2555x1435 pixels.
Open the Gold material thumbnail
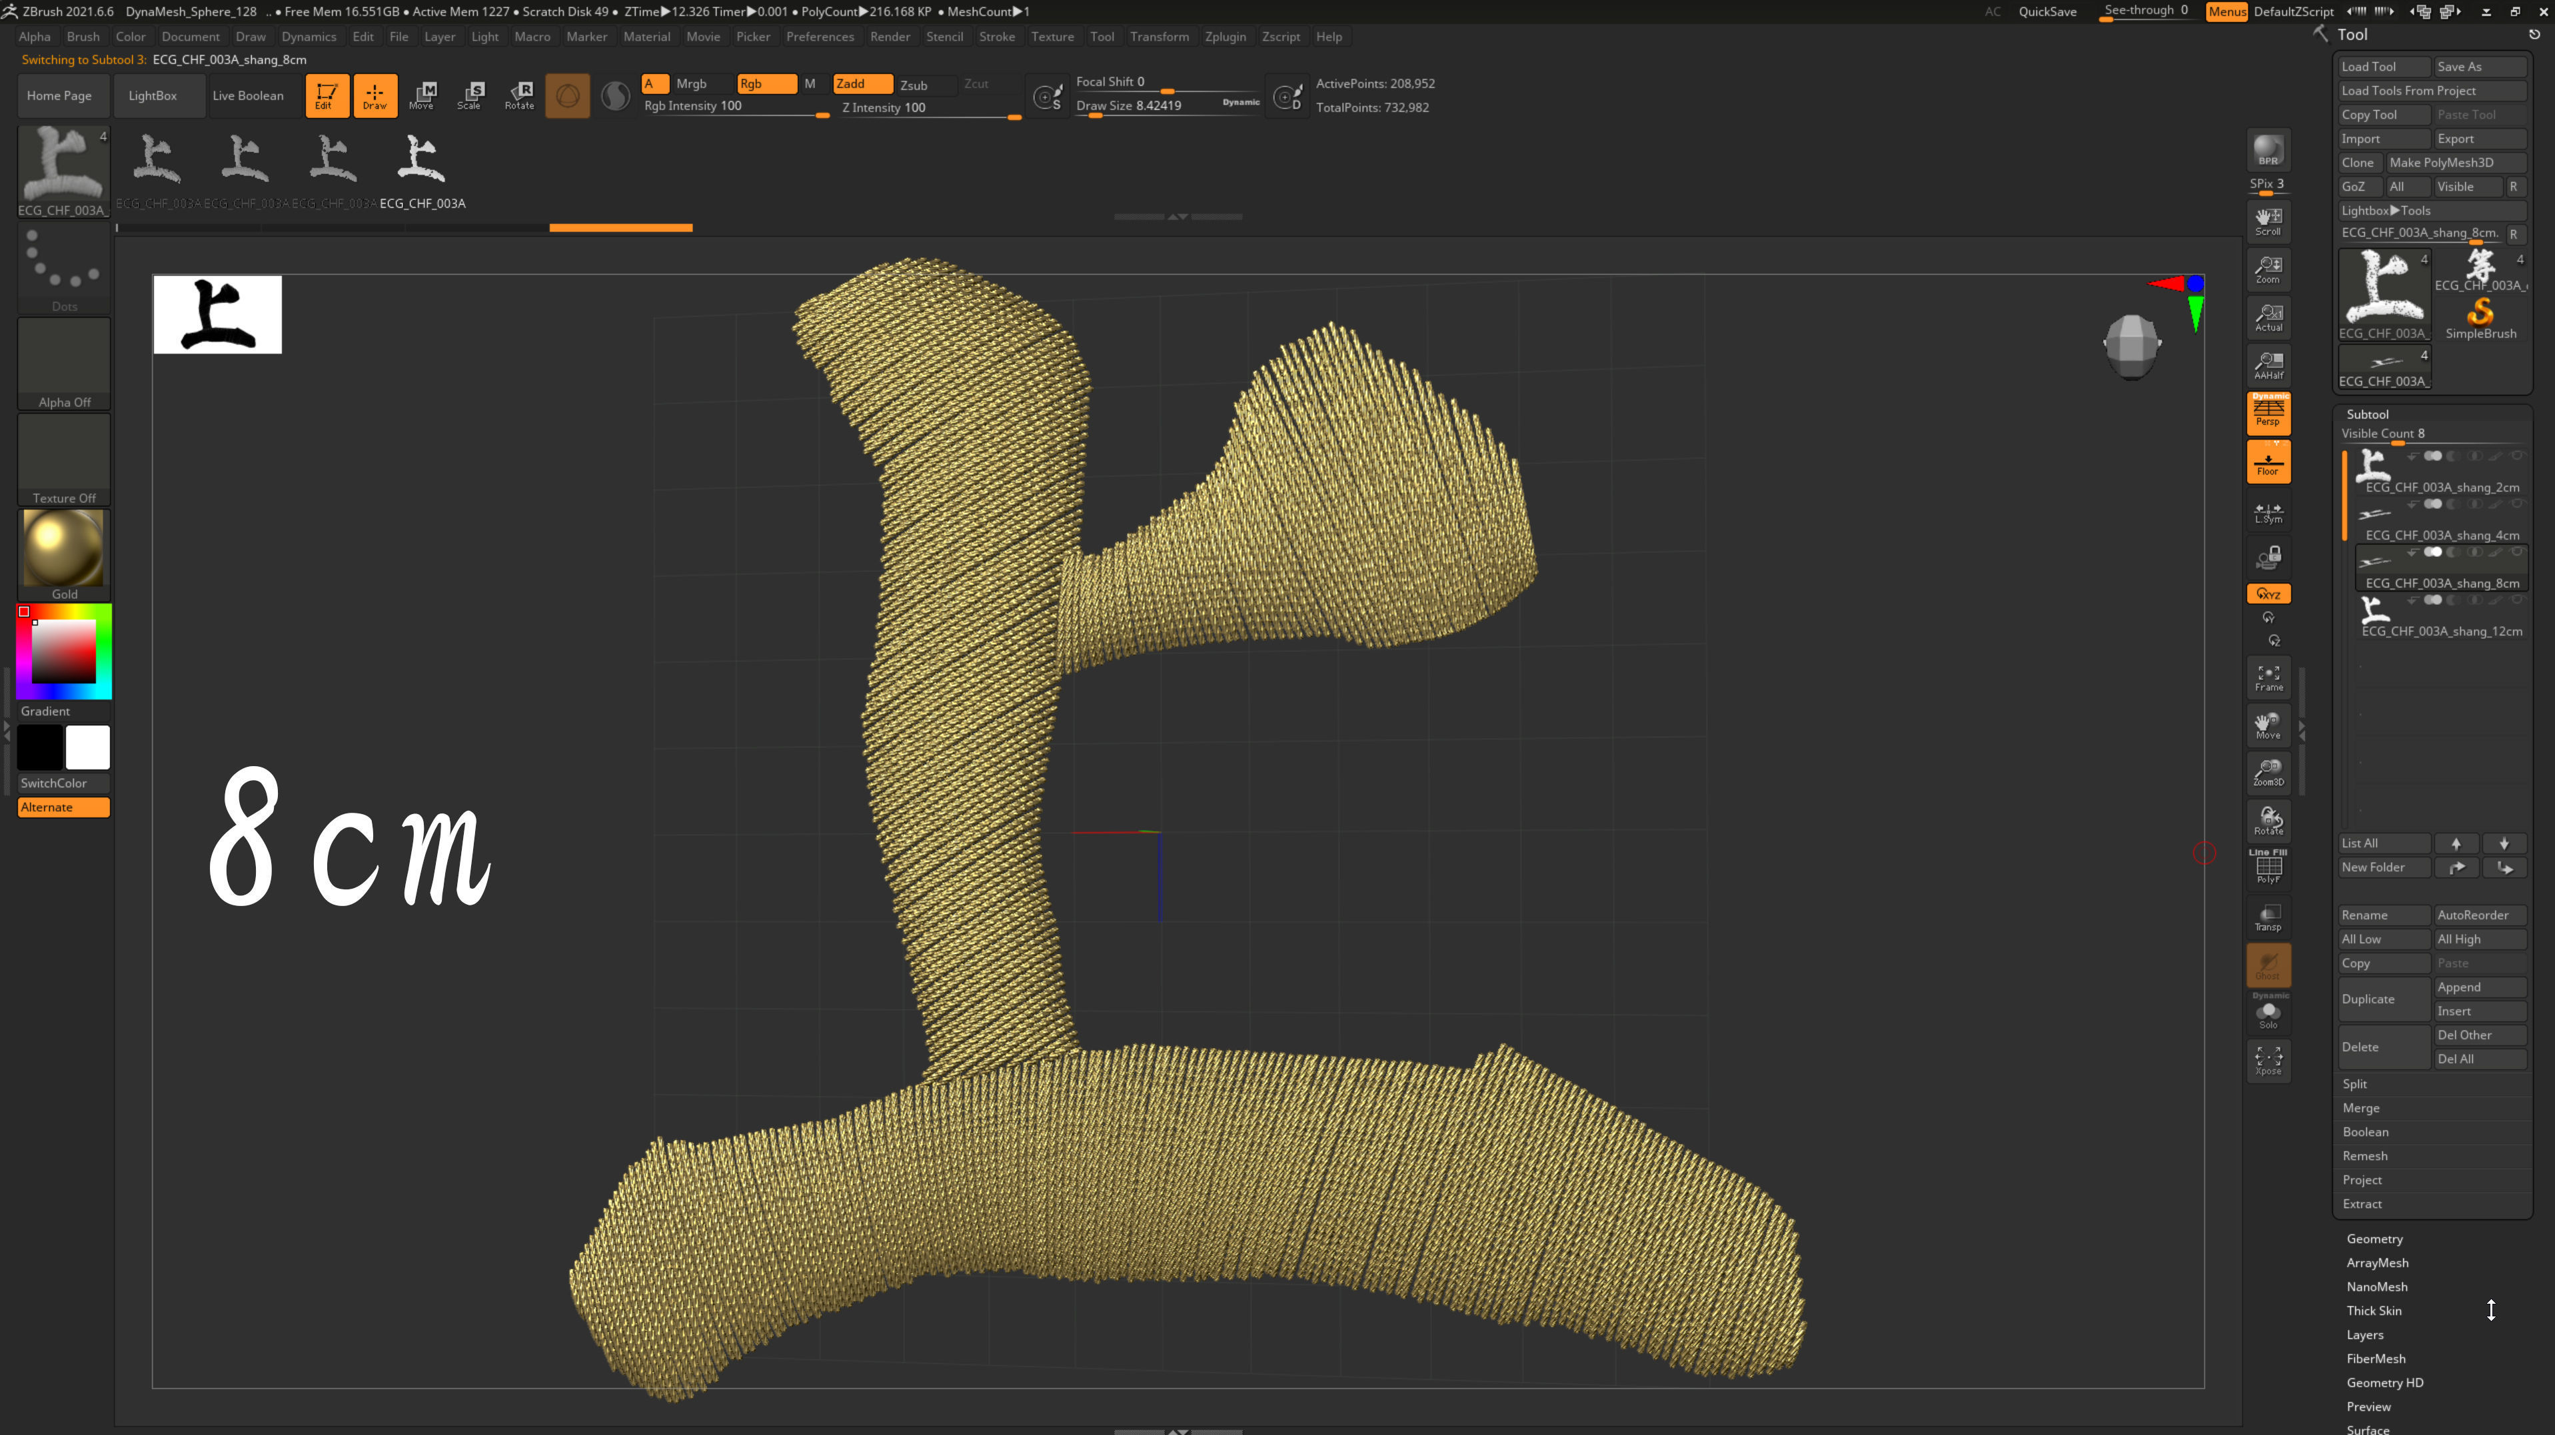63,556
